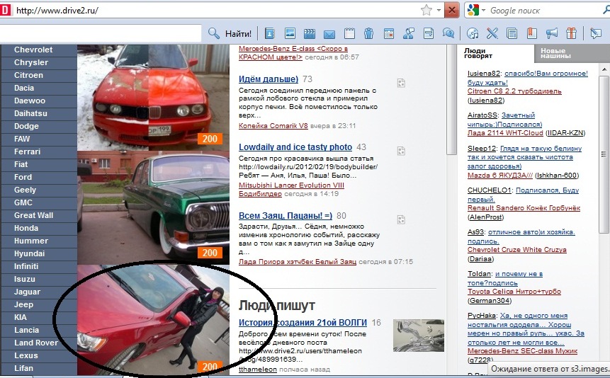Click the drive2.ru site favicon in the address bar

pyautogui.click(x=5, y=10)
